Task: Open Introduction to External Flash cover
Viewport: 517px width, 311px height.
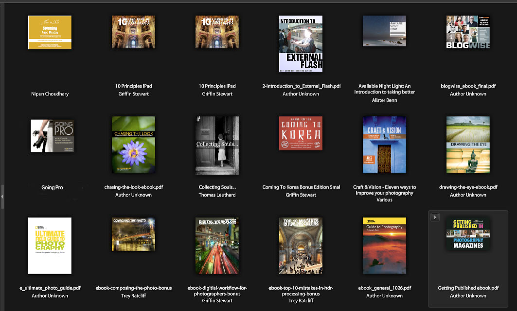Action: click(301, 44)
